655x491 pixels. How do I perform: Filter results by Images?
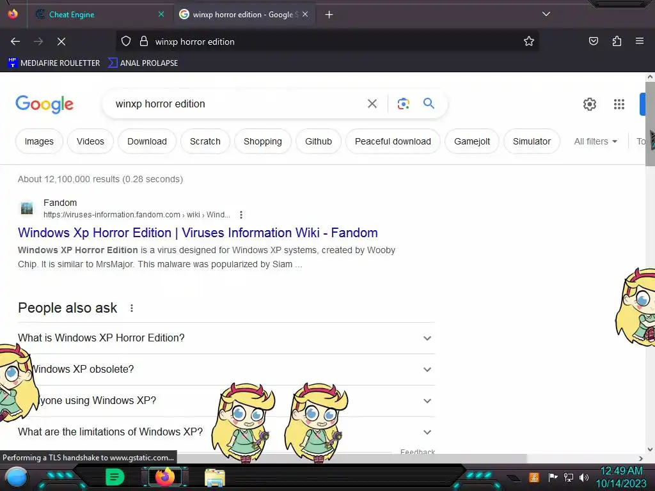pyautogui.click(x=39, y=141)
